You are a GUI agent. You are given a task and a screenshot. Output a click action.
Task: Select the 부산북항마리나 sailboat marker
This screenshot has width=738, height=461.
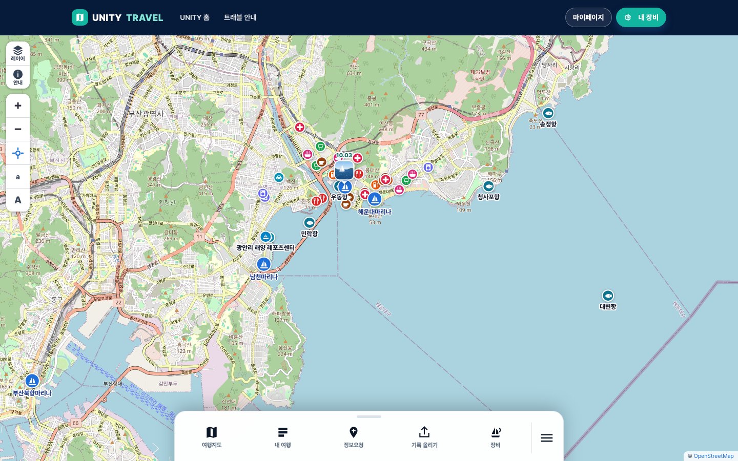32,381
